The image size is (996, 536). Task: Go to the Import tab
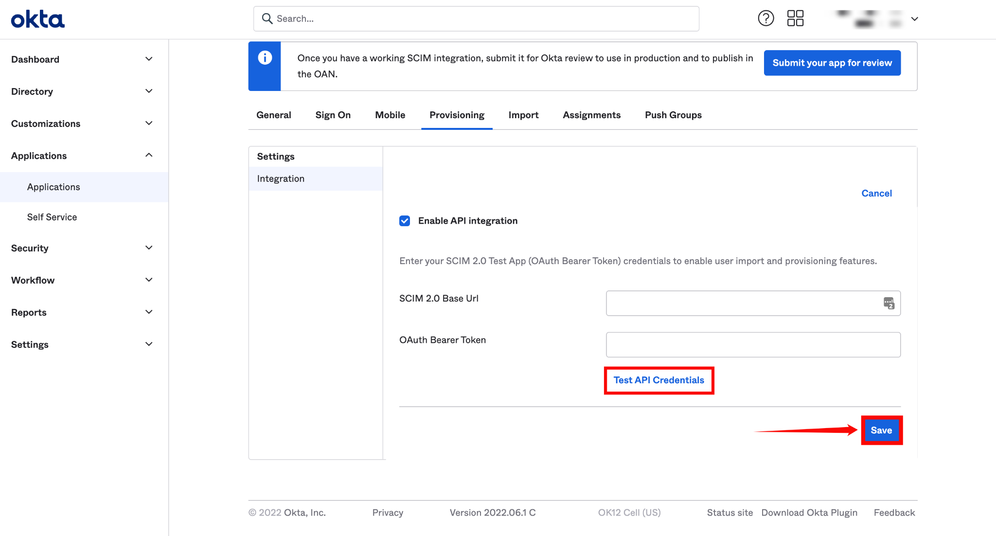point(523,115)
